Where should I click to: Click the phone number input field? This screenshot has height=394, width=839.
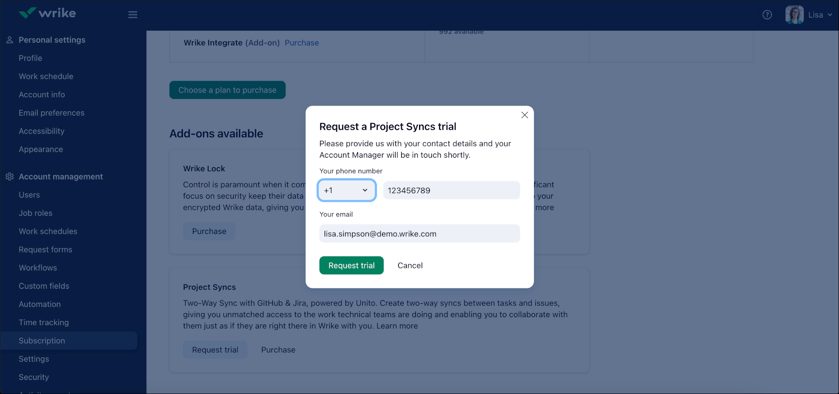click(451, 190)
